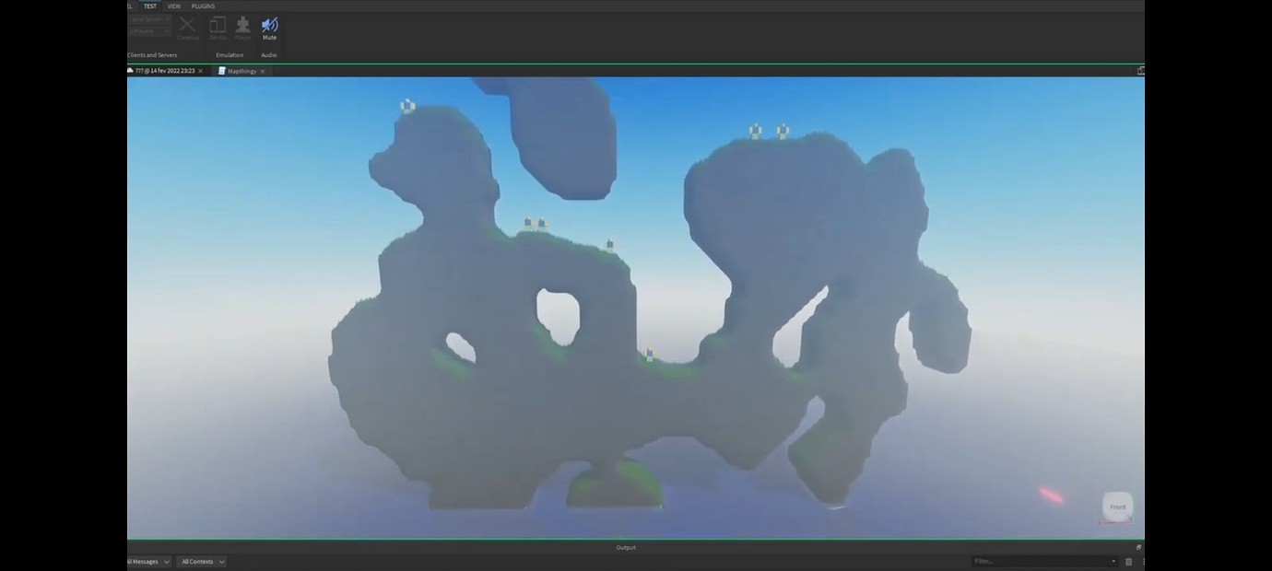
Task: Click the cloud icon on the session tab
Action: point(131,70)
